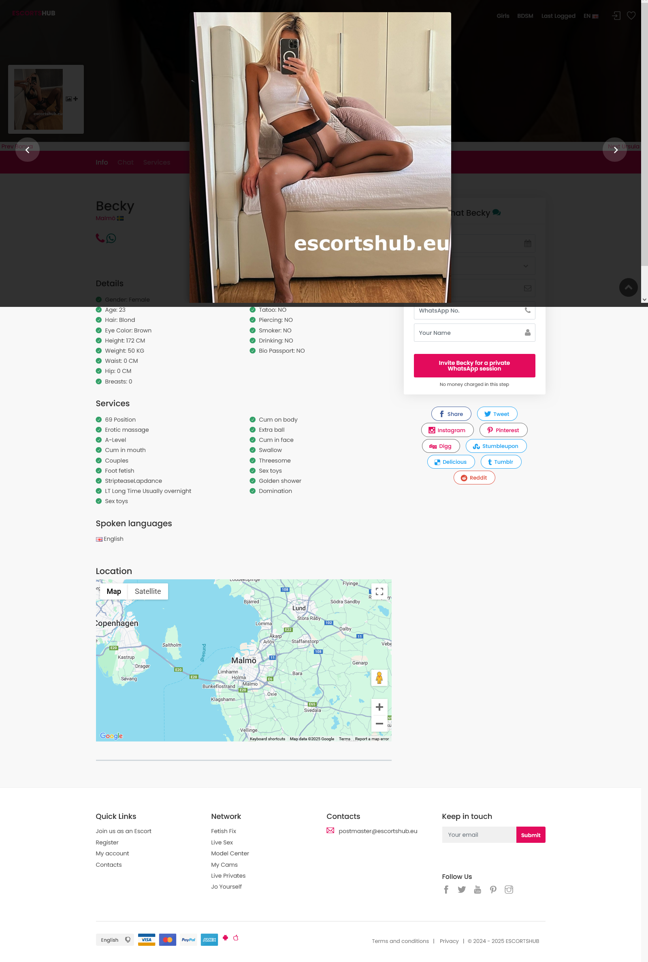The width and height of the screenshot is (648, 962).
Task: Open the YouTube icon under Follow Us
Action: pyautogui.click(x=477, y=889)
